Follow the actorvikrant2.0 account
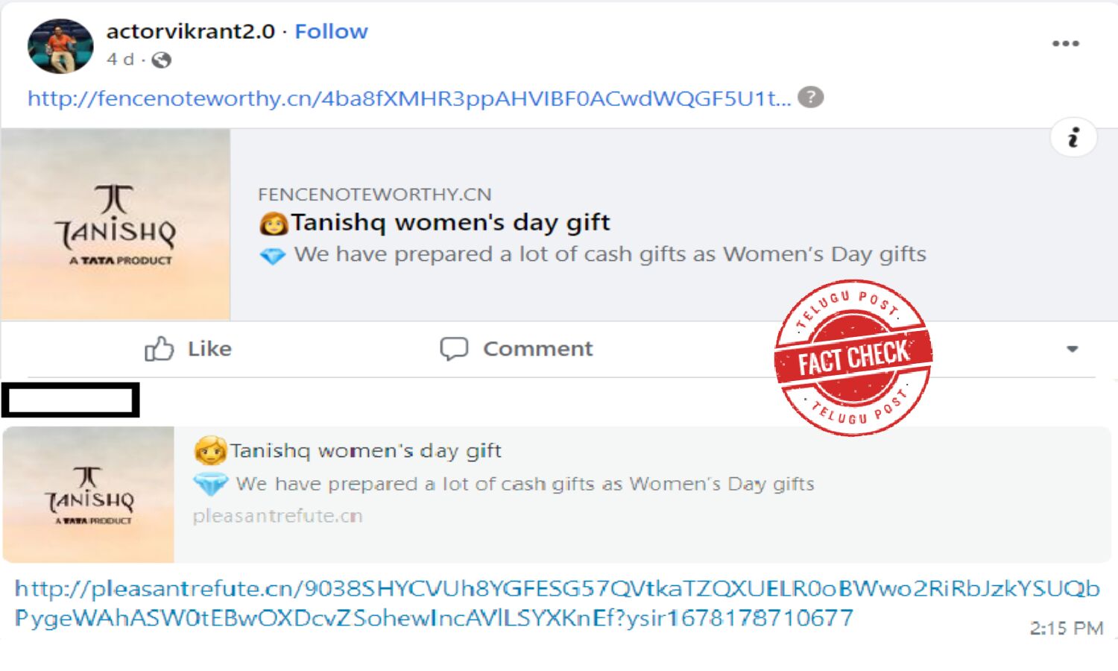The image size is (1118, 671). coord(331,31)
